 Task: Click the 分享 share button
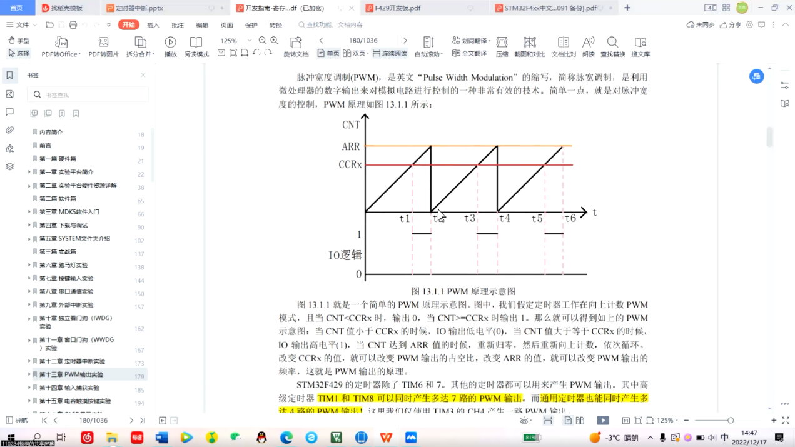pyautogui.click(x=731, y=25)
